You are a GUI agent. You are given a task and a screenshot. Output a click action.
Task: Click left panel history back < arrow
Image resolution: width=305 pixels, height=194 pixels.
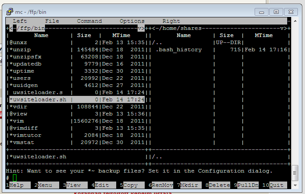(11, 28)
